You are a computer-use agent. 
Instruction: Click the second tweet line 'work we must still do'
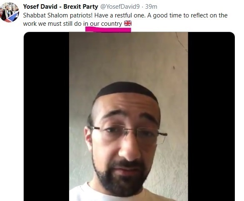tap(52, 24)
